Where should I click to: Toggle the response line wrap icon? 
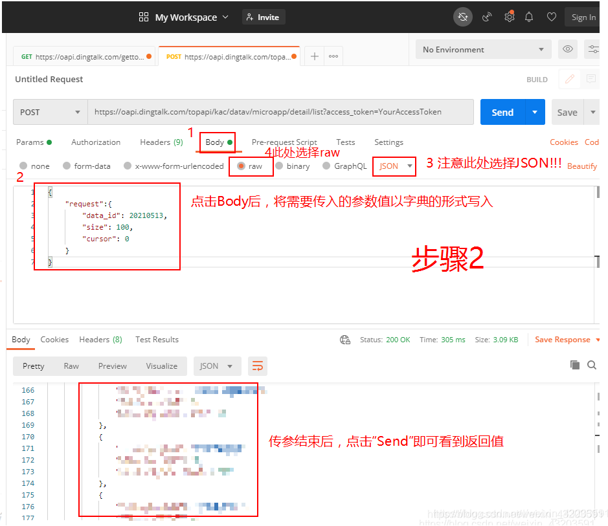(x=258, y=366)
